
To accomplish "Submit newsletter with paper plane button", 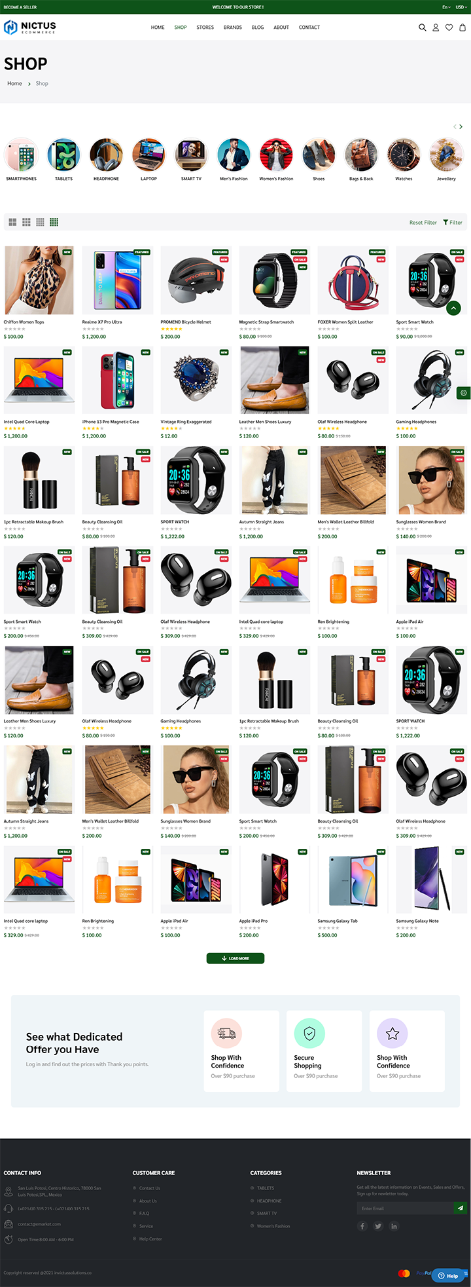I will tap(460, 1208).
